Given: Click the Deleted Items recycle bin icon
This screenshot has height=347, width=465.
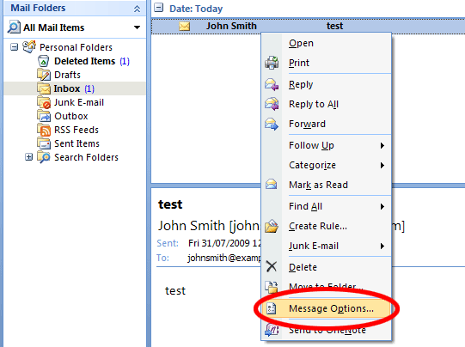Looking at the screenshot, I should [x=43, y=61].
